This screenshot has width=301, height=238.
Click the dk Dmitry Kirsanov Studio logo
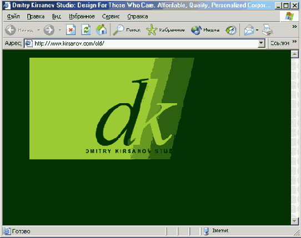112,108
